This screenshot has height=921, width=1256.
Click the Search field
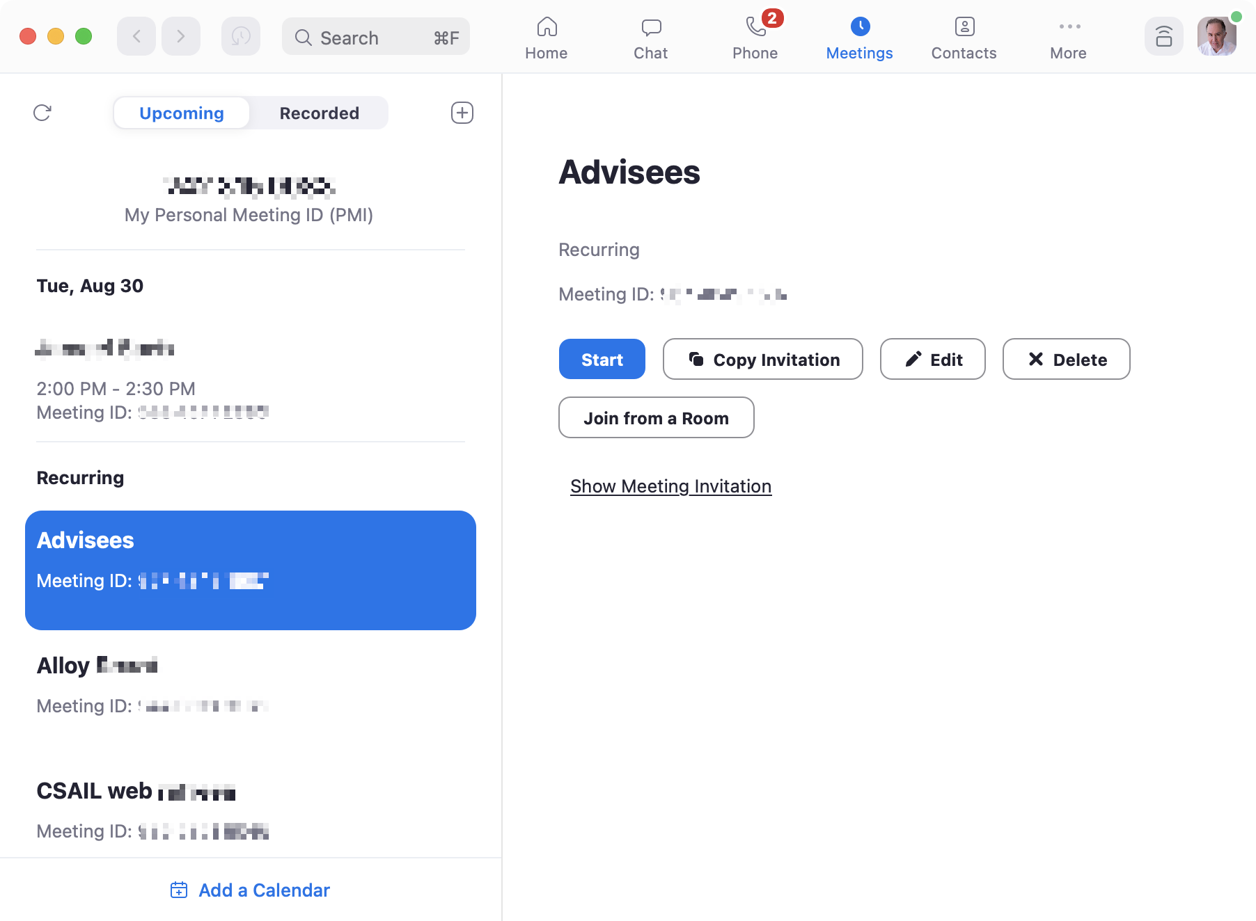(x=376, y=37)
